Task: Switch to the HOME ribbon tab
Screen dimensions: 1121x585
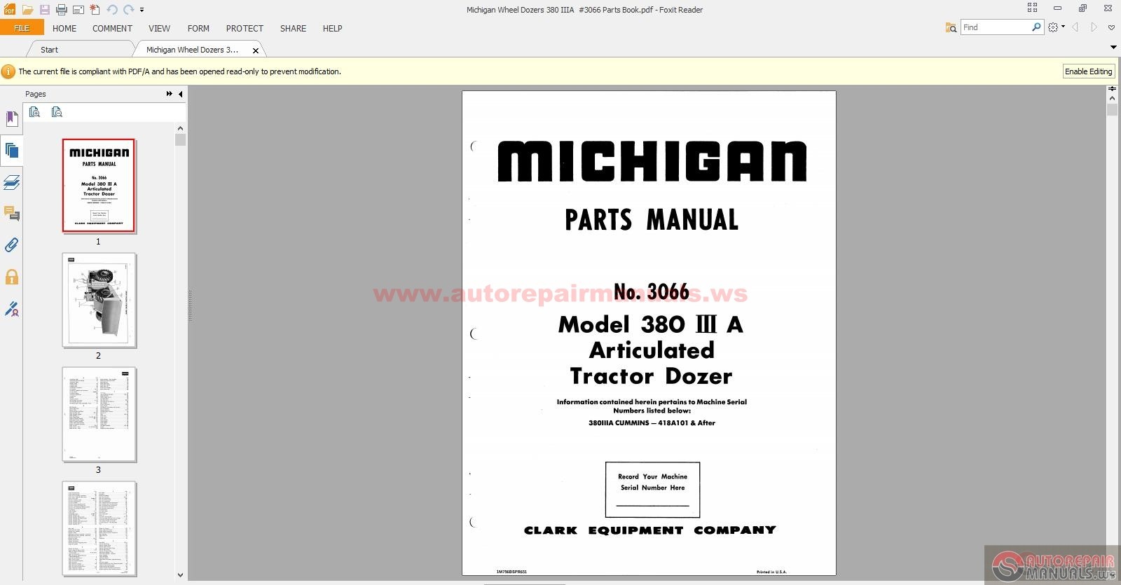Action: (x=64, y=29)
